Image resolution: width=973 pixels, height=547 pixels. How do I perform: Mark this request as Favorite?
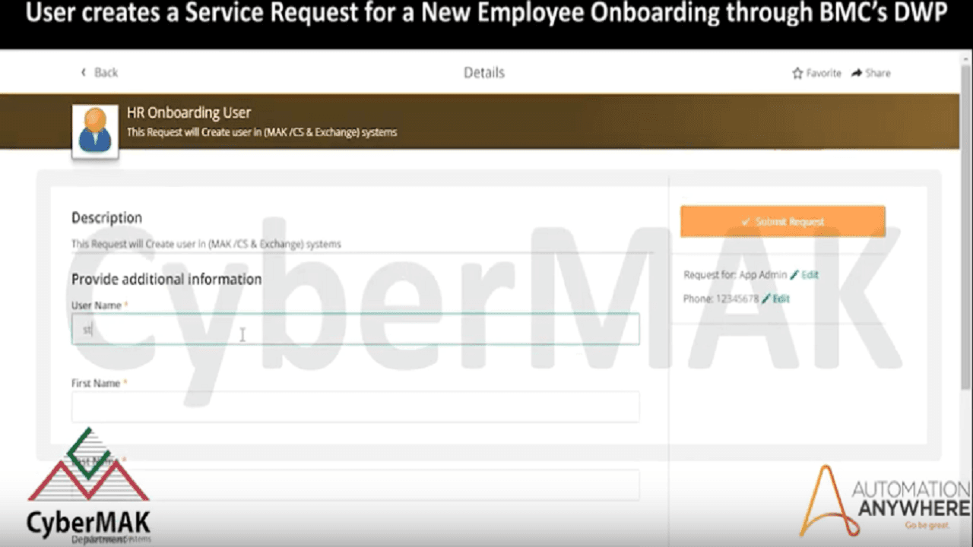point(816,73)
